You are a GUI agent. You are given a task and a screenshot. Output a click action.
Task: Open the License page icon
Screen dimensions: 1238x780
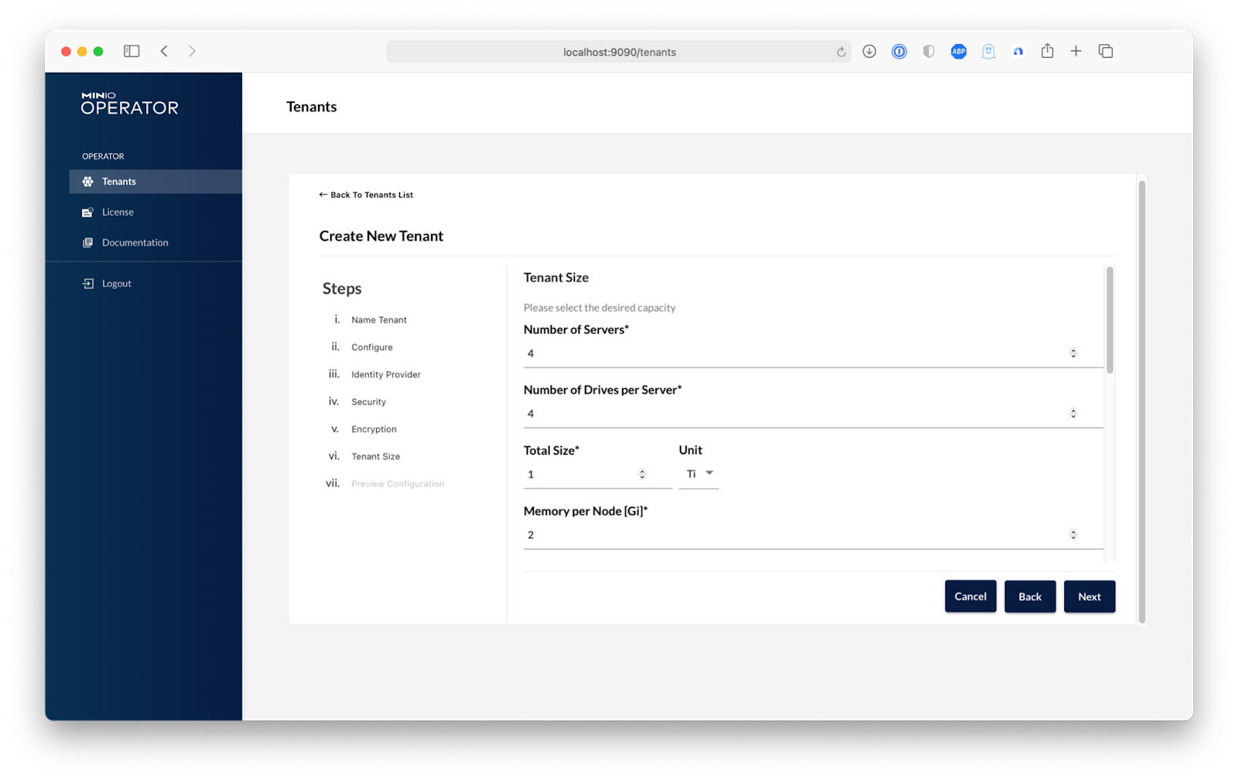click(x=88, y=213)
